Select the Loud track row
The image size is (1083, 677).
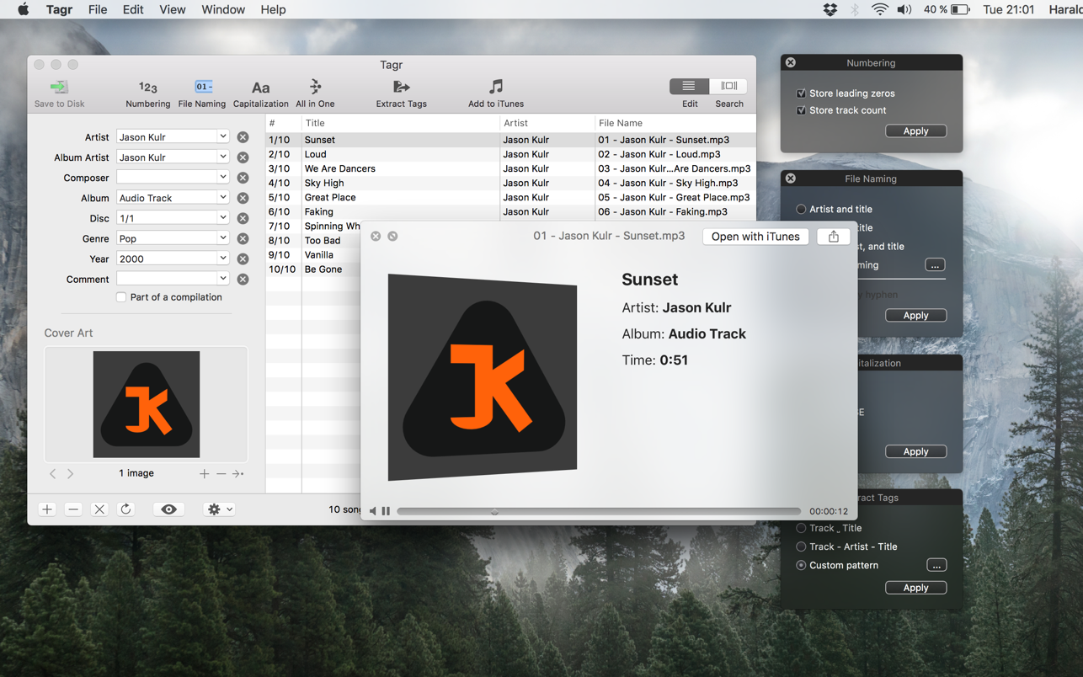pos(510,154)
